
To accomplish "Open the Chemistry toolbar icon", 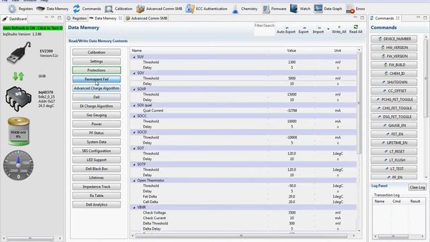I will (x=235, y=9).
